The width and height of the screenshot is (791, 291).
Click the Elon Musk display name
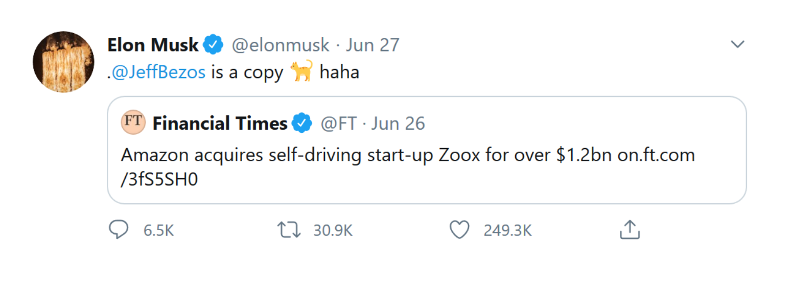pos(153,45)
